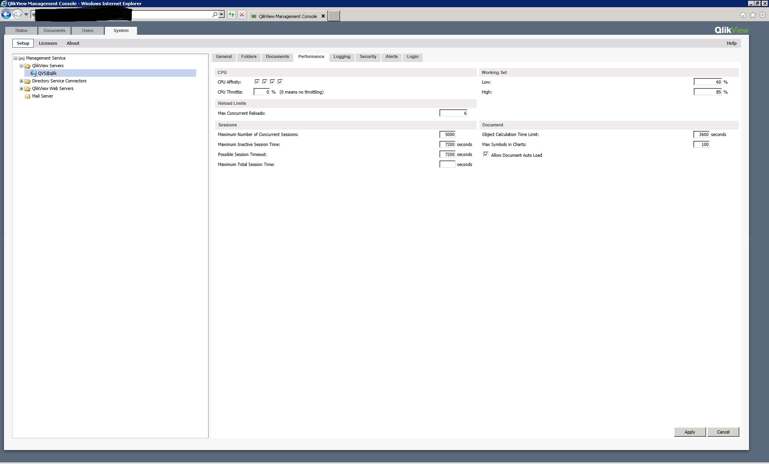Screen dimensions: 769x464
Task: Click the Mail Server envelope icon
Action: click(x=28, y=96)
